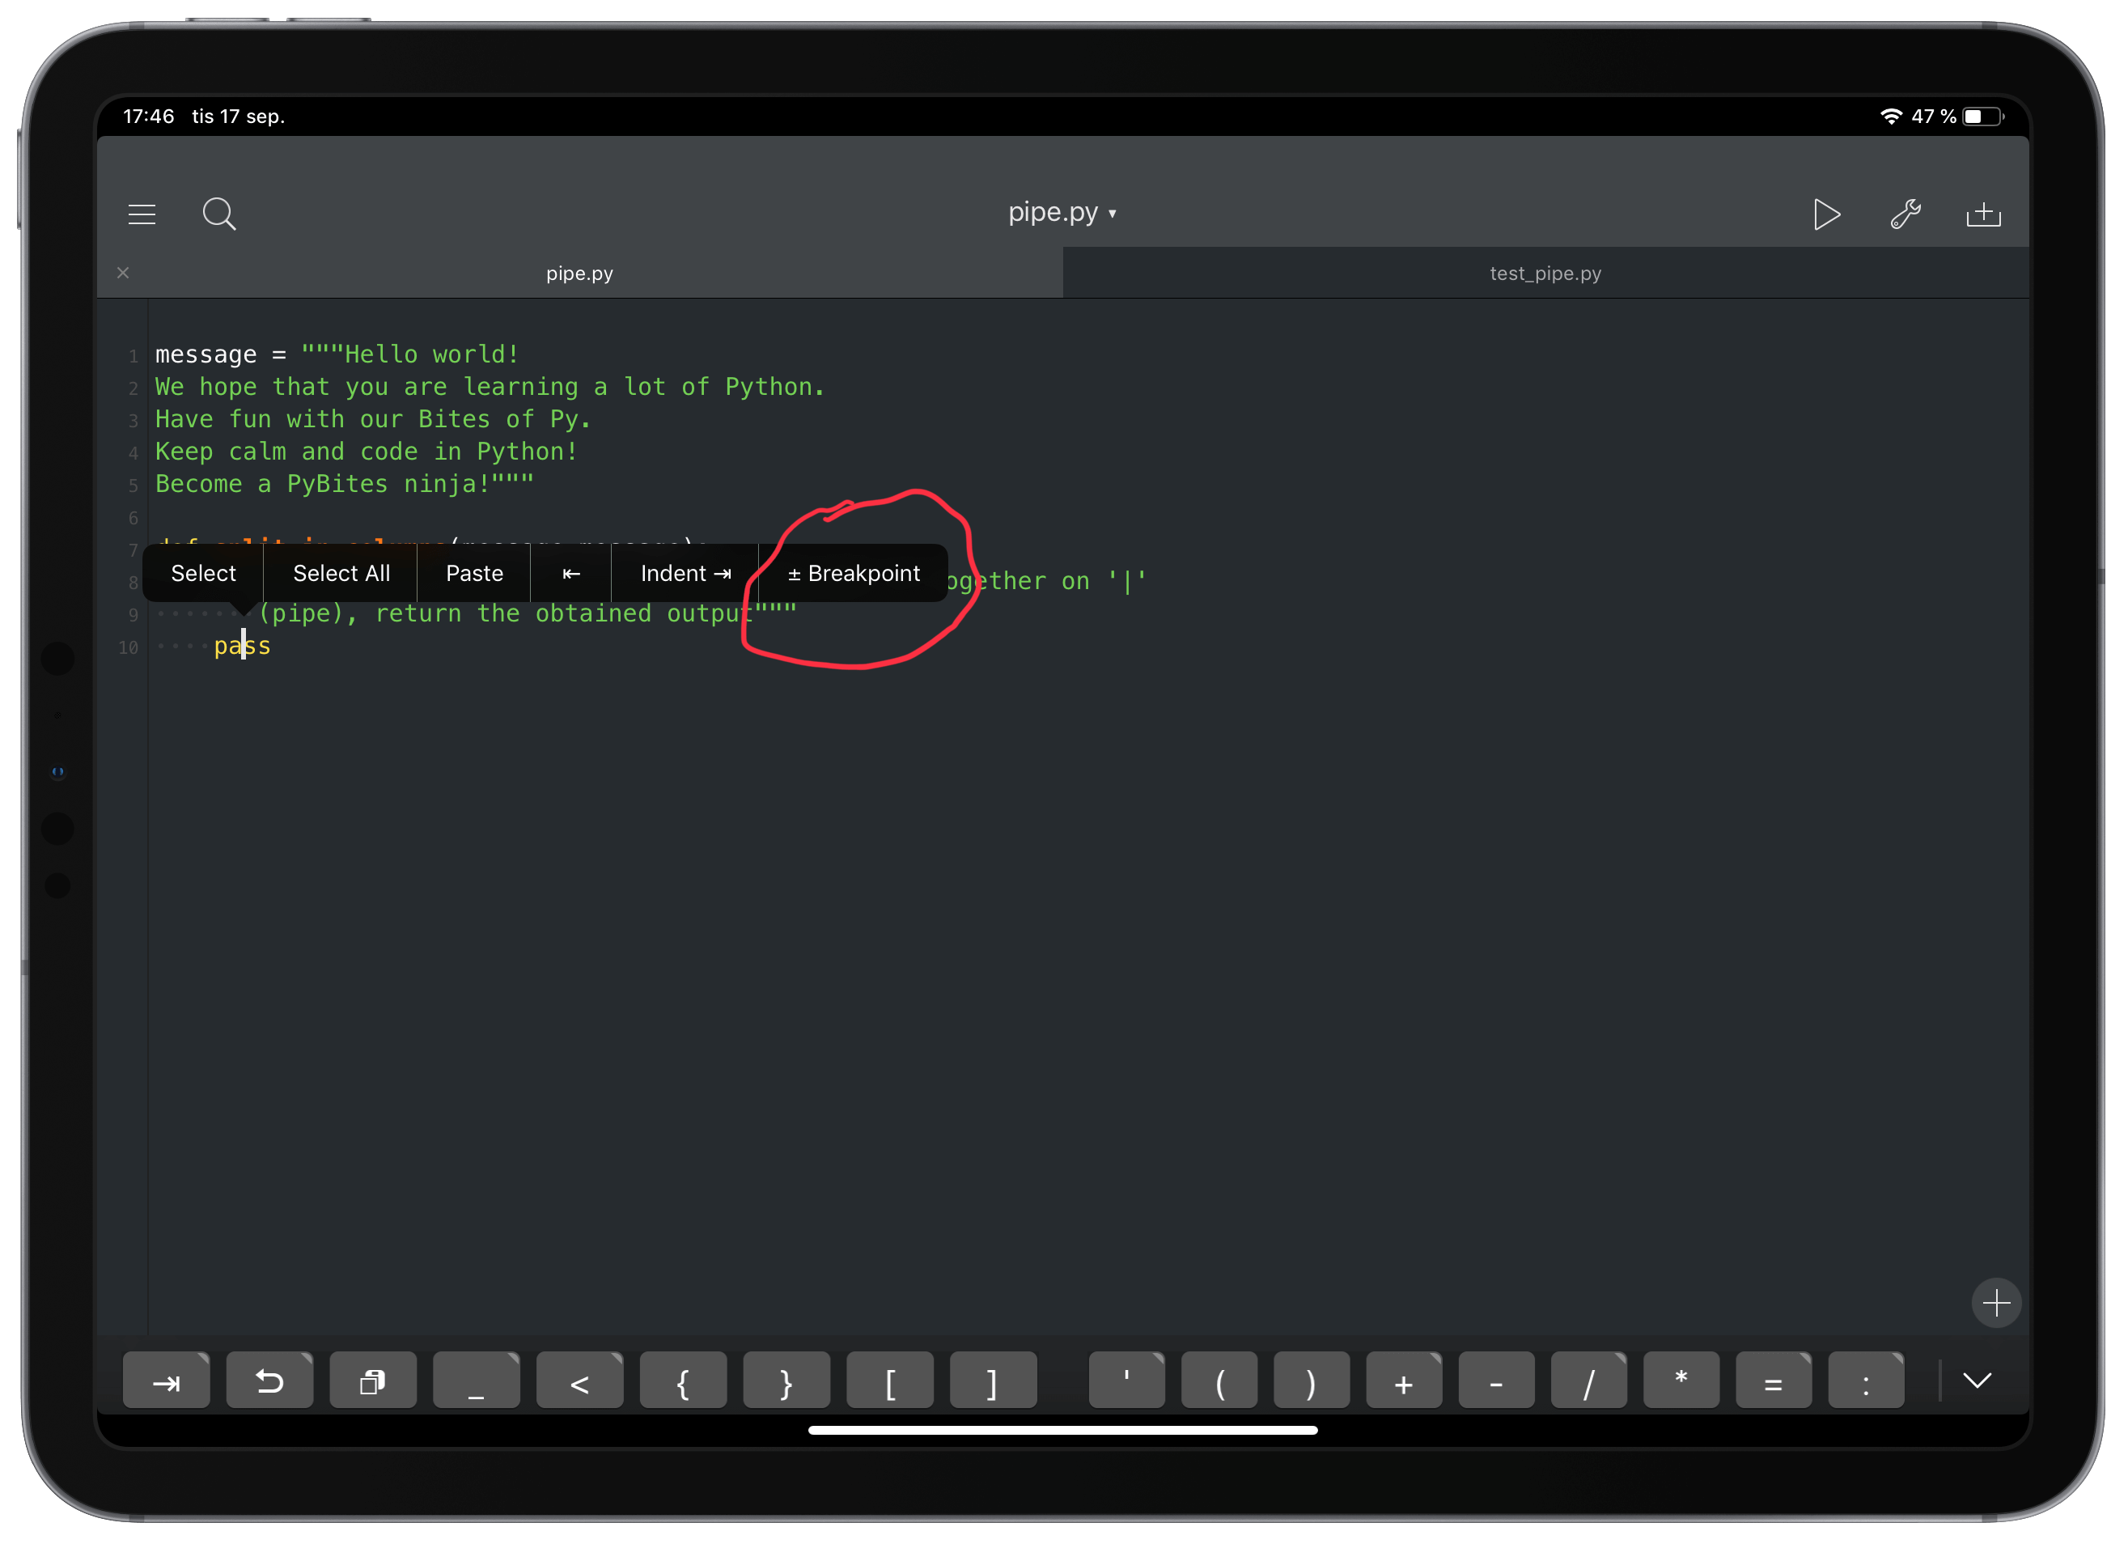Tap the tab key in keyboard bar

pos(166,1381)
